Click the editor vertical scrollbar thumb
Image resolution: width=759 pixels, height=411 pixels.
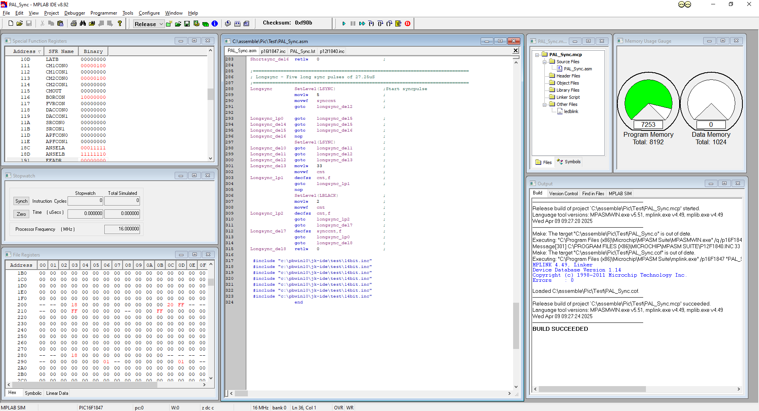coord(516,326)
